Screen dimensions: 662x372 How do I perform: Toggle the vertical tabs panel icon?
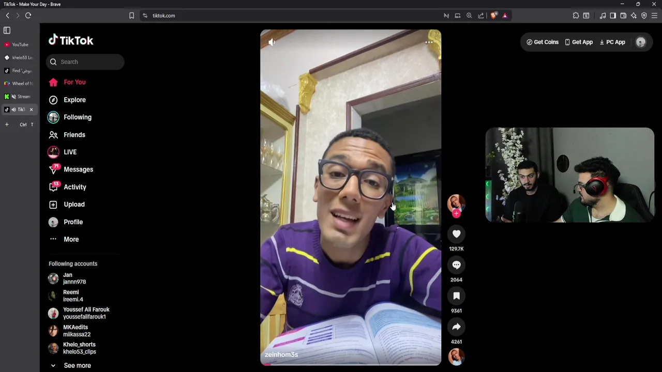(x=7, y=30)
